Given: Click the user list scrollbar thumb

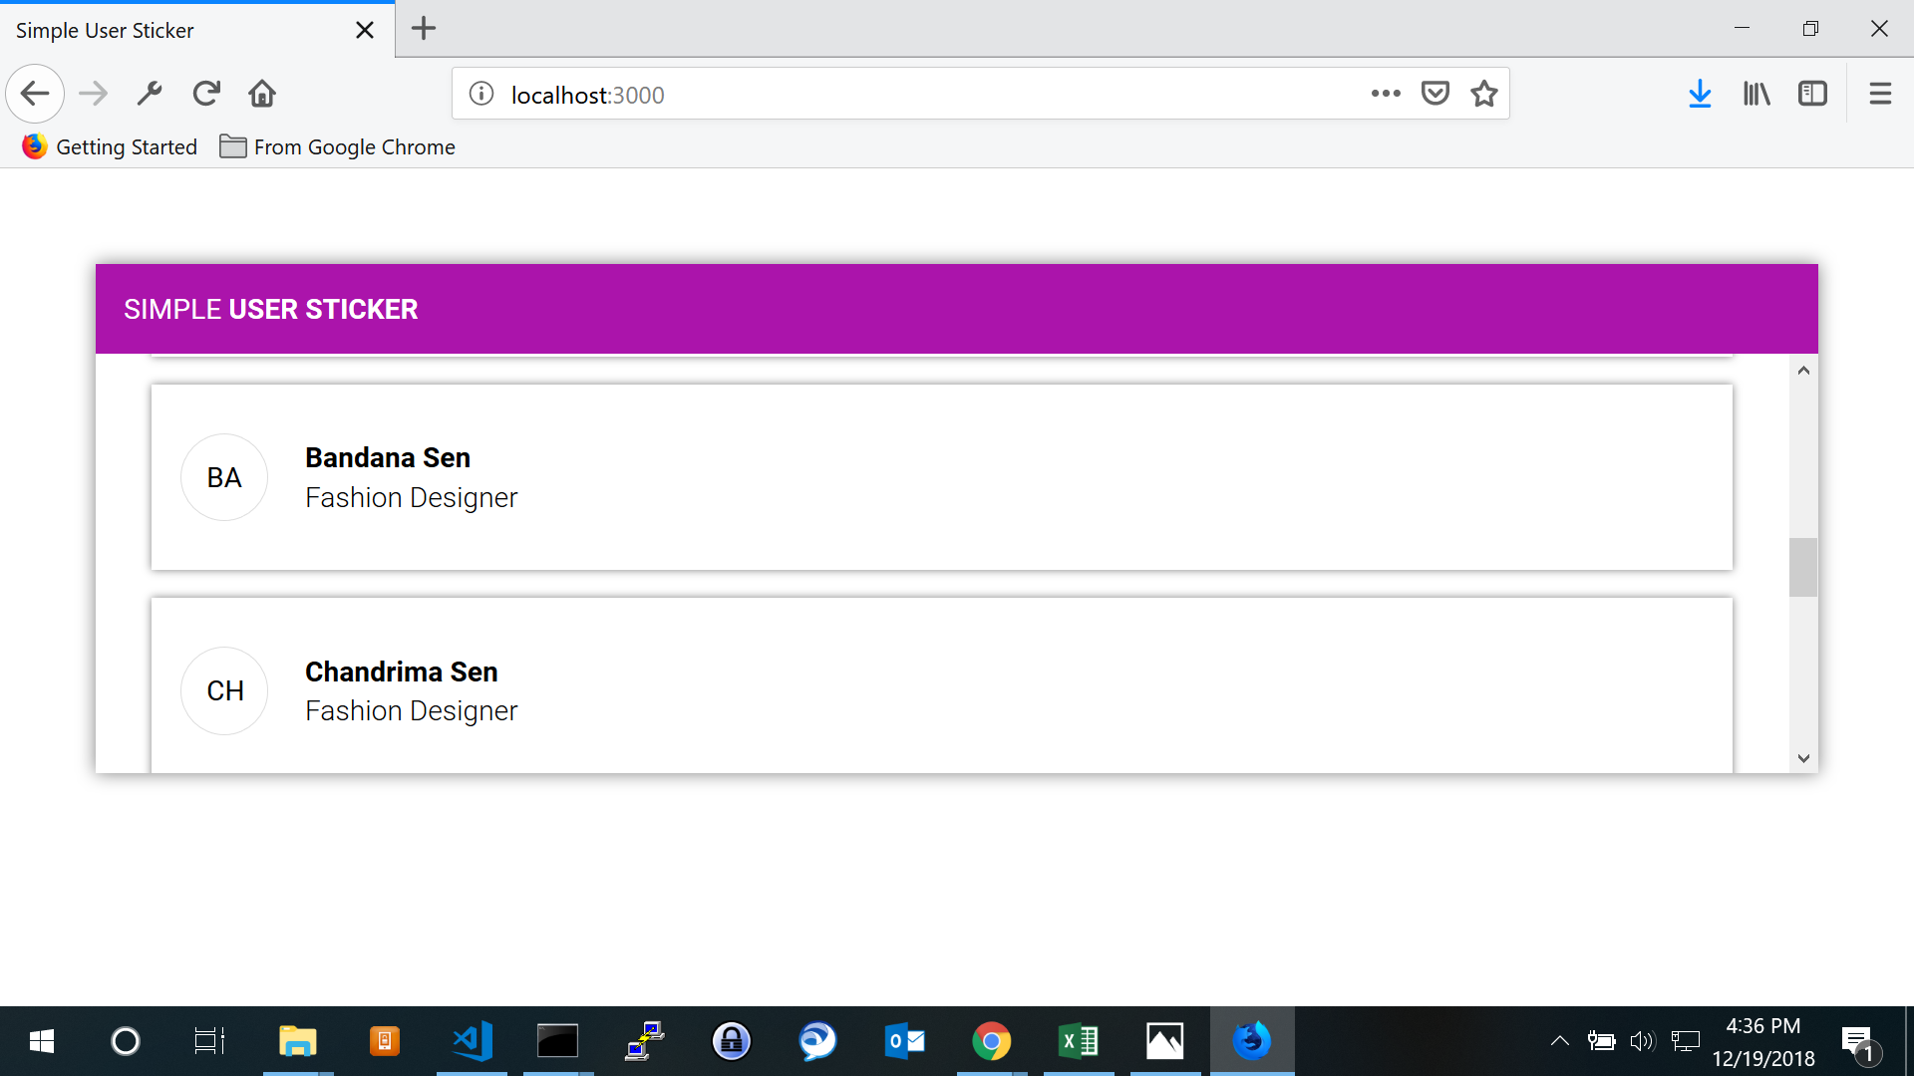Looking at the screenshot, I should point(1802,567).
